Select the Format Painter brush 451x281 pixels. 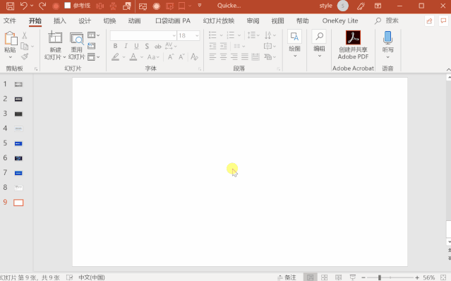click(25, 56)
